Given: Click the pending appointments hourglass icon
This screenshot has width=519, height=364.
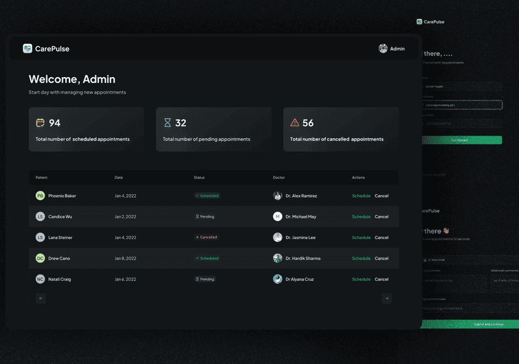Looking at the screenshot, I should [x=167, y=123].
